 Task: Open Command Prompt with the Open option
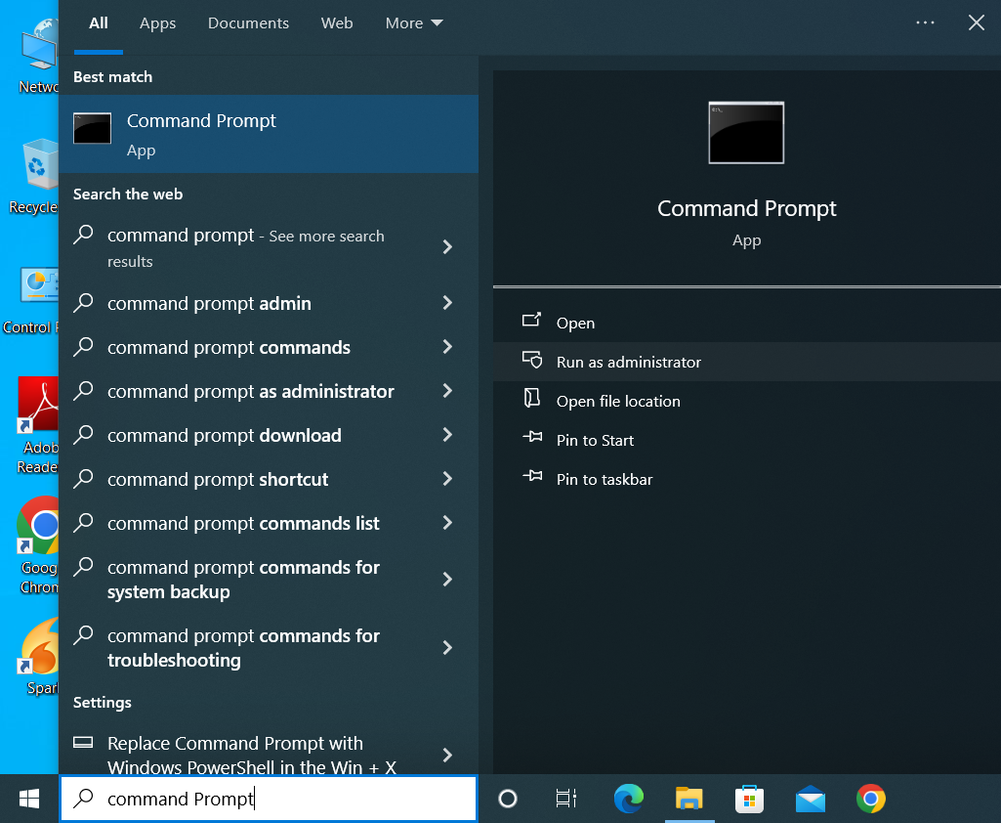click(574, 323)
